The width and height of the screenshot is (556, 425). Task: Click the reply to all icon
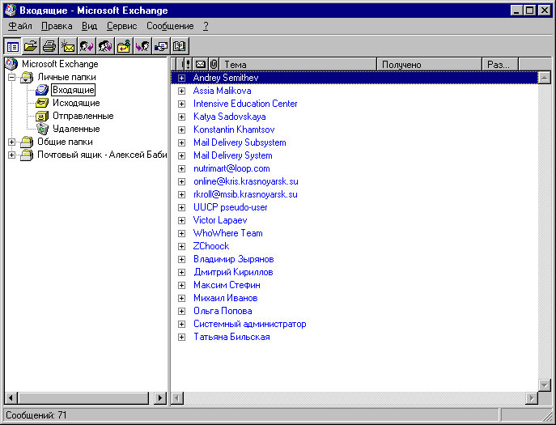(105, 46)
